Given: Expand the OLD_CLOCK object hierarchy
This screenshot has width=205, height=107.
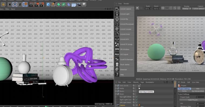Looking at the screenshot, I should tap(116, 85).
